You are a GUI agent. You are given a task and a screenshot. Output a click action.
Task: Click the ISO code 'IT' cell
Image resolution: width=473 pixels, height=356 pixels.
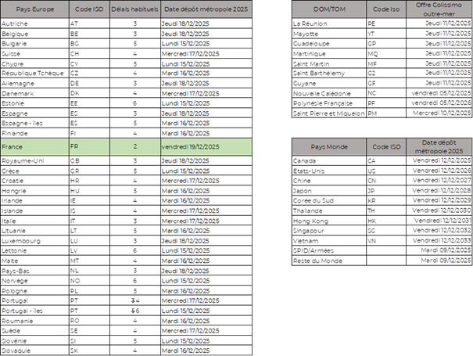coord(89,221)
